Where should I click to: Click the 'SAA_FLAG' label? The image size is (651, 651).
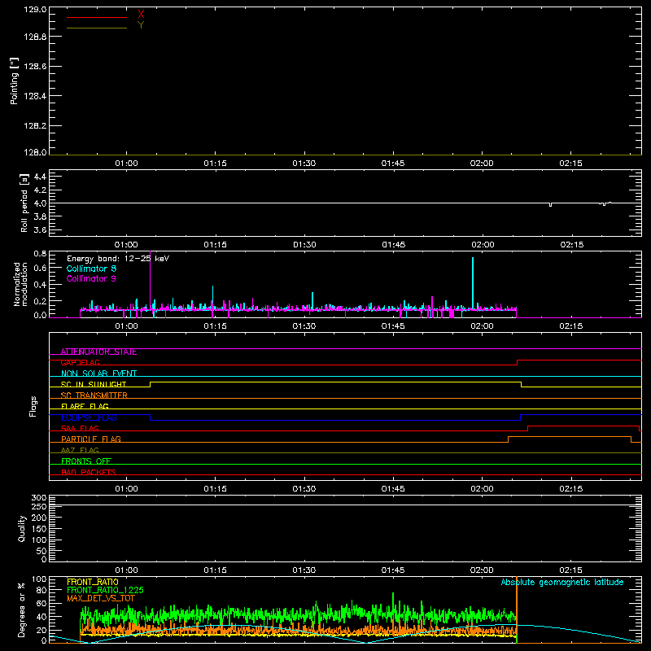tap(80, 429)
